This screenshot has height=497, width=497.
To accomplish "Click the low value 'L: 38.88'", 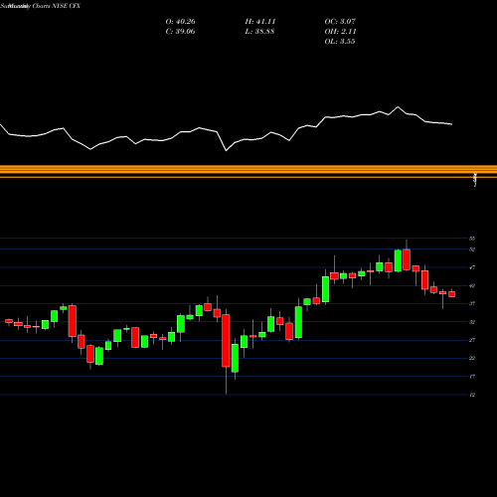I will pyautogui.click(x=259, y=32).
